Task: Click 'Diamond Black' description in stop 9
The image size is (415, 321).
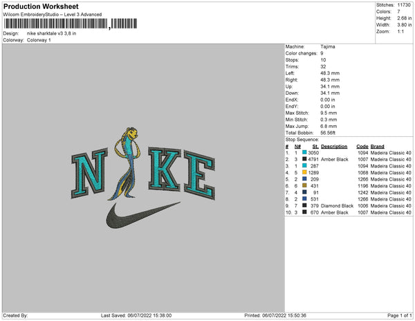Action: (x=337, y=205)
